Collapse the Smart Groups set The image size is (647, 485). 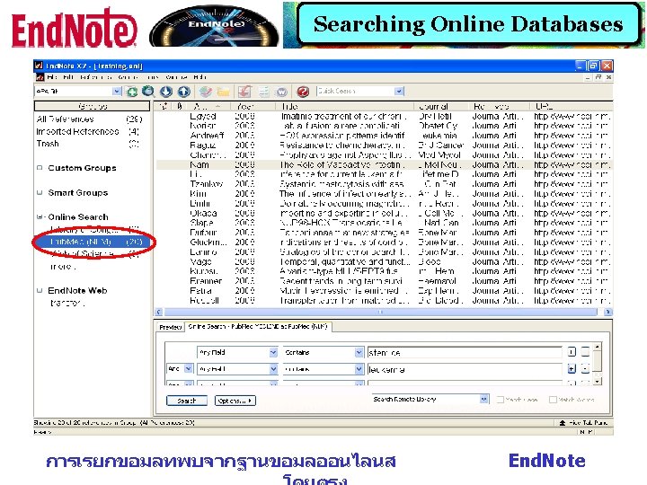[x=40, y=192]
